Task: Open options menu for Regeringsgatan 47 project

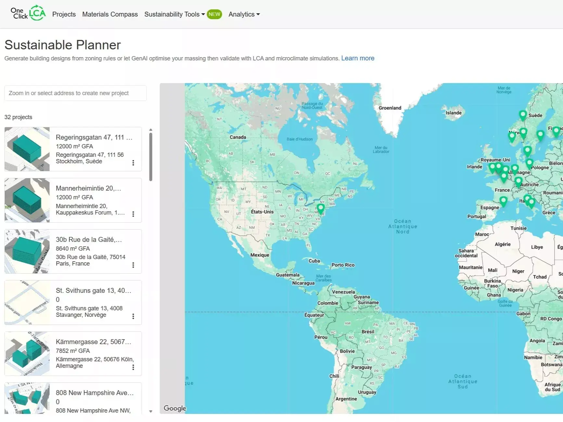Action: [x=133, y=163]
